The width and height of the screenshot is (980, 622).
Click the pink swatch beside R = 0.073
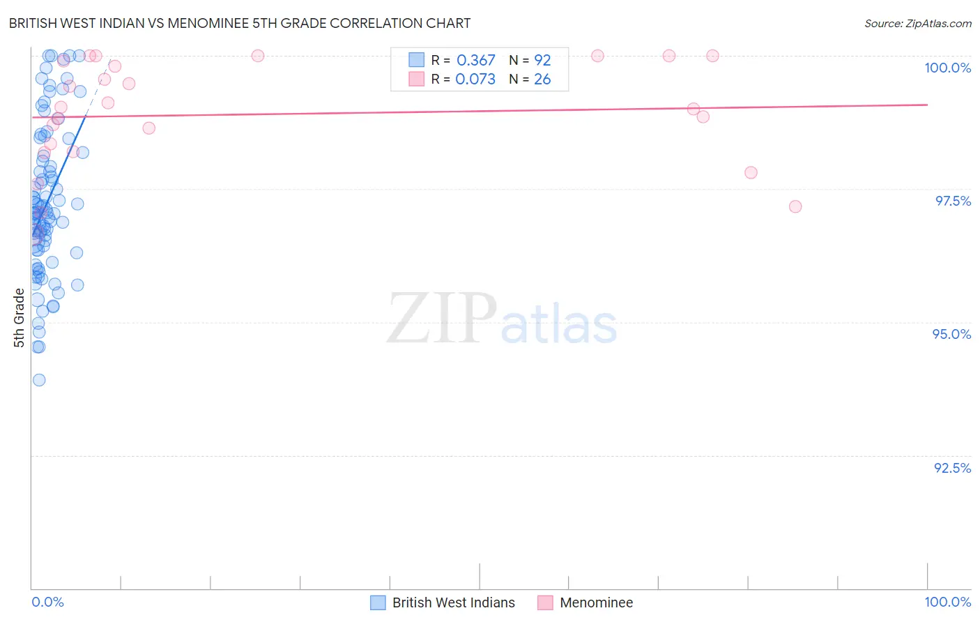coord(416,79)
